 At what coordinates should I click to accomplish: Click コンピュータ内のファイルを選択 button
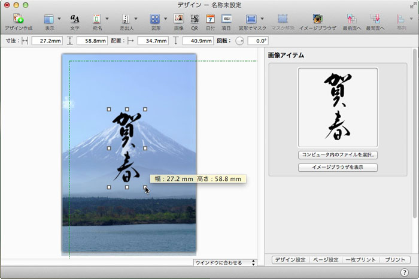point(338,155)
